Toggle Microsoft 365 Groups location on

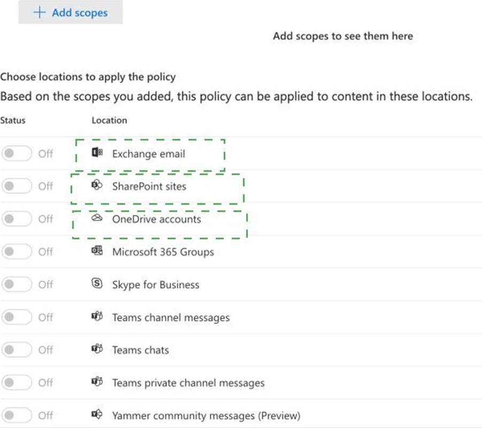tap(17, 251)
